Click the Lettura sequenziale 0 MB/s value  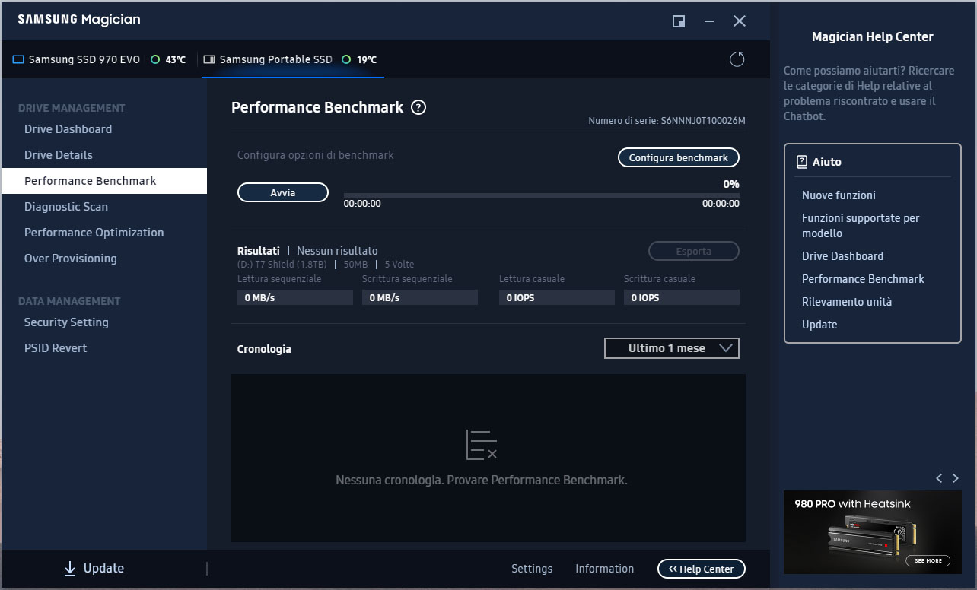pos(295,297)
